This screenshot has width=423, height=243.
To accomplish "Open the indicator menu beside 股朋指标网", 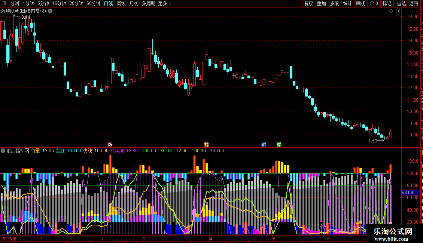I will [3, 151].
